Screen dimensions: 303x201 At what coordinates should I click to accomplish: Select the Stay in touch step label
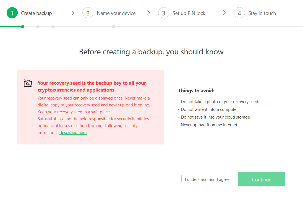tap(262, 13)
